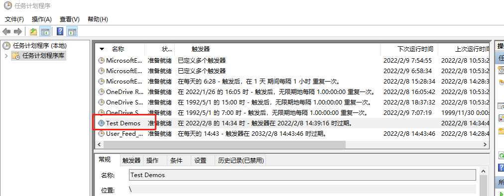Toggle the Show/Hide Action Pane icon
The width and height of the screenshot is (504, 196).
(72, 31)
